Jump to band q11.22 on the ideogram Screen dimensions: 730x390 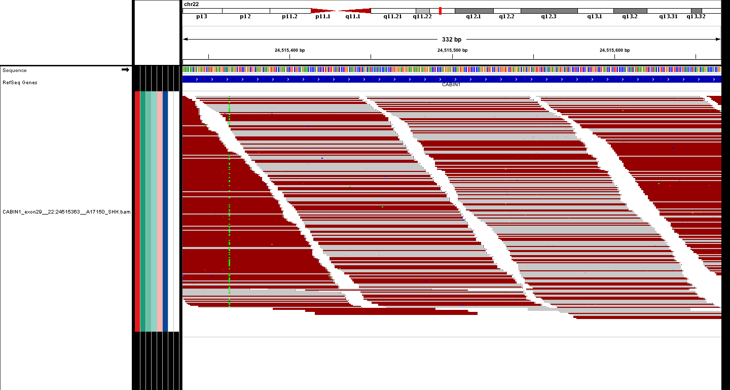423,11
